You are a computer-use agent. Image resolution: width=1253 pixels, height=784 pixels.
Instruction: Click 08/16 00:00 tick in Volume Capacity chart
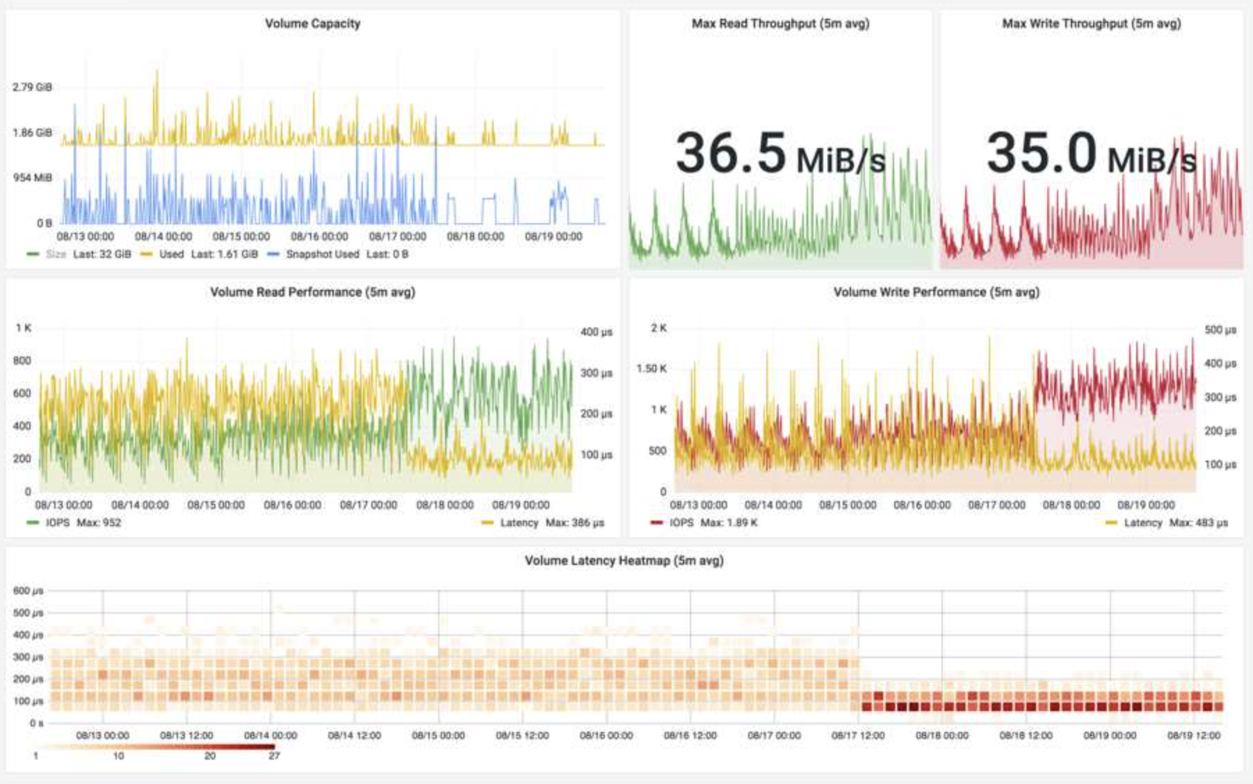click(x=319, y=236)
